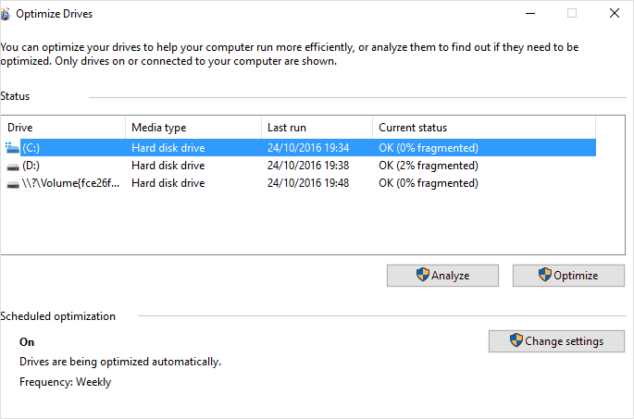Click last run 24/10/2016 19:38 cell
The height and width of the screenshot is (419, 634).
click(x=308, y=166)
